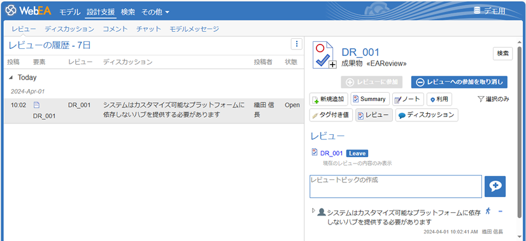Open the 利用 section
Screen dimensions: 526x241
point(439,99)
